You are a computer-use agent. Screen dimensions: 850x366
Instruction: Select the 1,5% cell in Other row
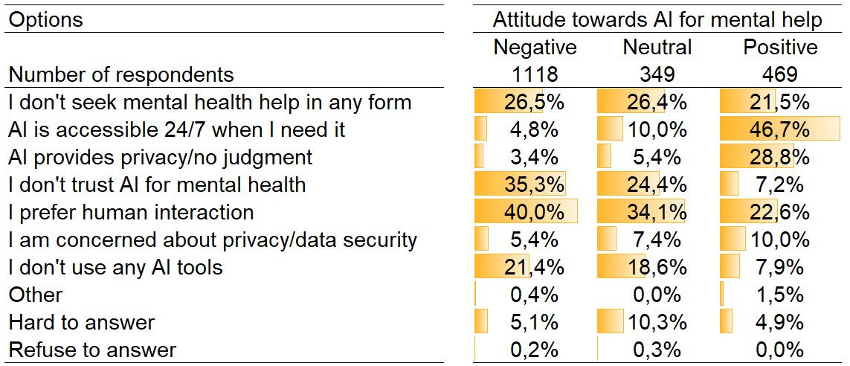point(780,295)
